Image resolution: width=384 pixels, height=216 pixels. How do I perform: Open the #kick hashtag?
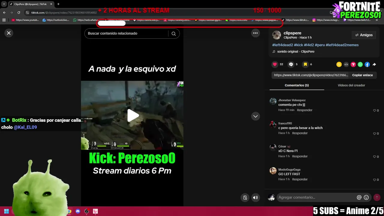click(x=298, y=45)
